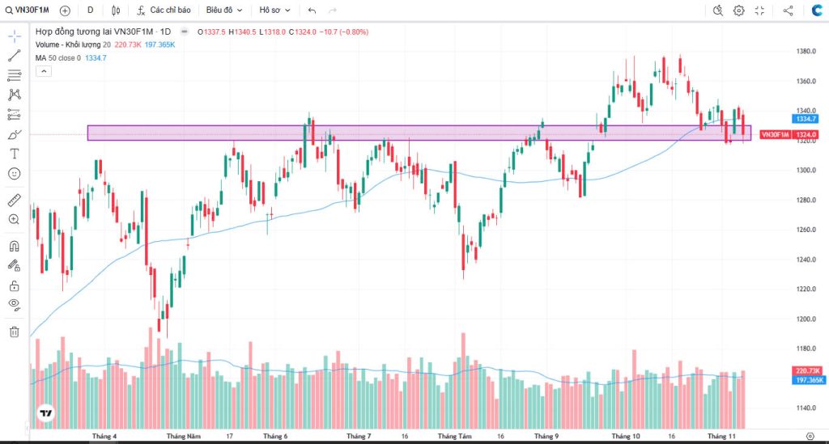This screenshot has width=829, height=444.
Task: Click the purple highlighted price zone rectangle
Action: (x=405, y=133)
